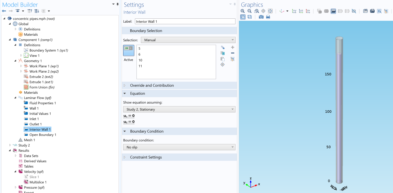Expand the Study 2 tree node
393x193 pixels.
[x=10, y=145]
